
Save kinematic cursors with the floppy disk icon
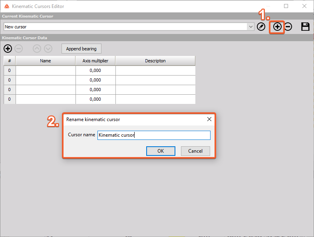click(x=305, y=27)
